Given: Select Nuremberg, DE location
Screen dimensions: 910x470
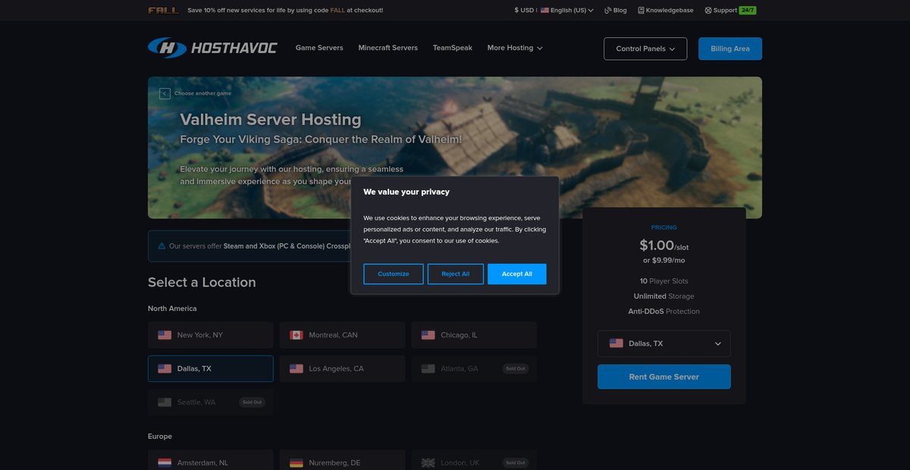Looking at the screenshot, I should click(x=343, y=460).
